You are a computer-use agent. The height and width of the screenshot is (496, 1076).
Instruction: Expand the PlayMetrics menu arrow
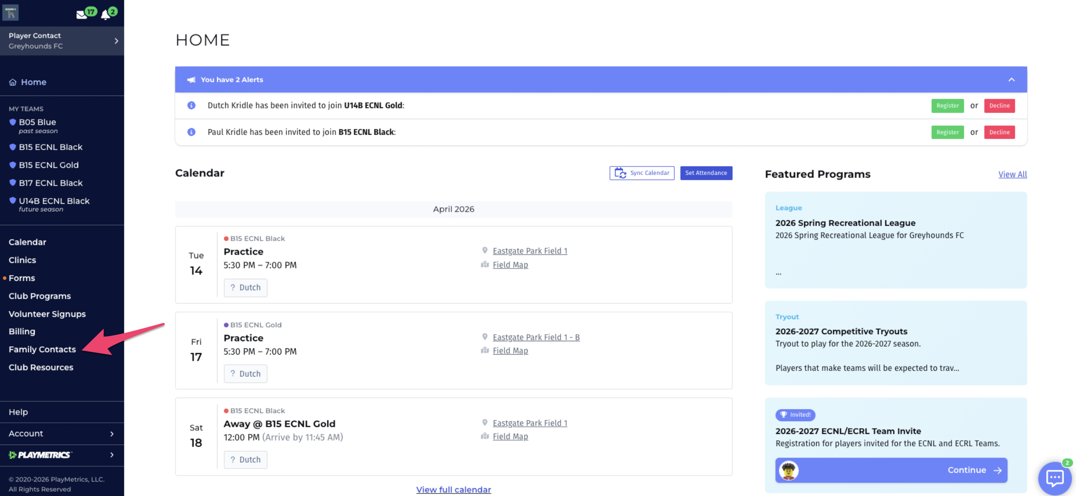coord(112,455)
